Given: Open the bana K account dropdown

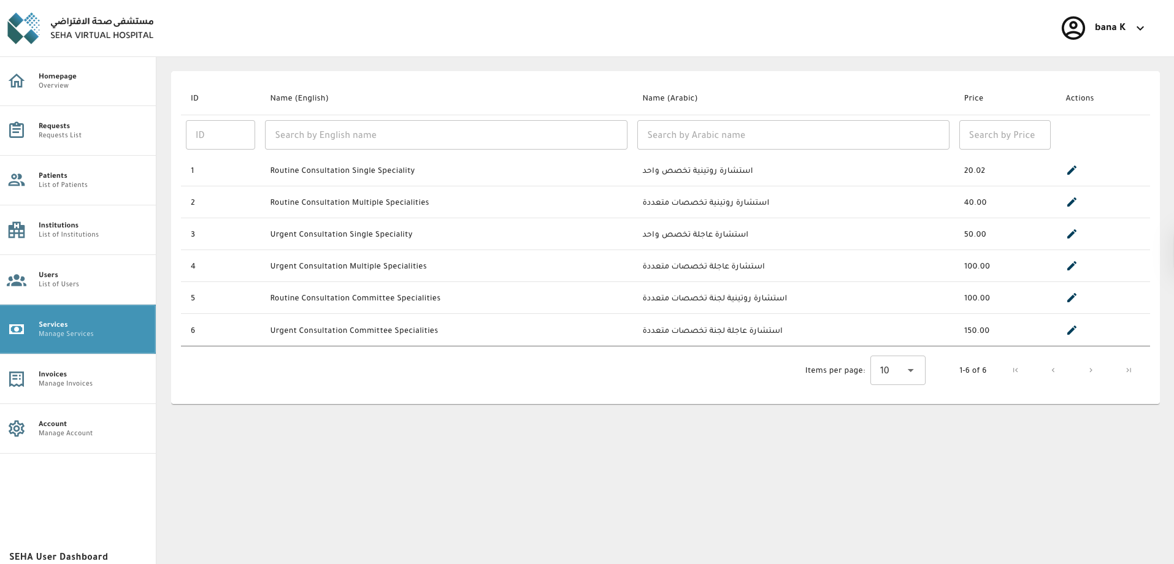Looking at the screenshot, I should [x=1140, y=28].
